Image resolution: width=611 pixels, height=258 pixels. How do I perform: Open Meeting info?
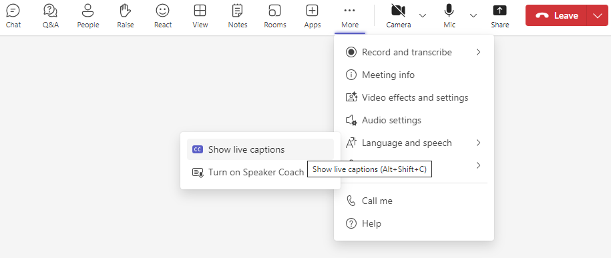click(414, 75)
